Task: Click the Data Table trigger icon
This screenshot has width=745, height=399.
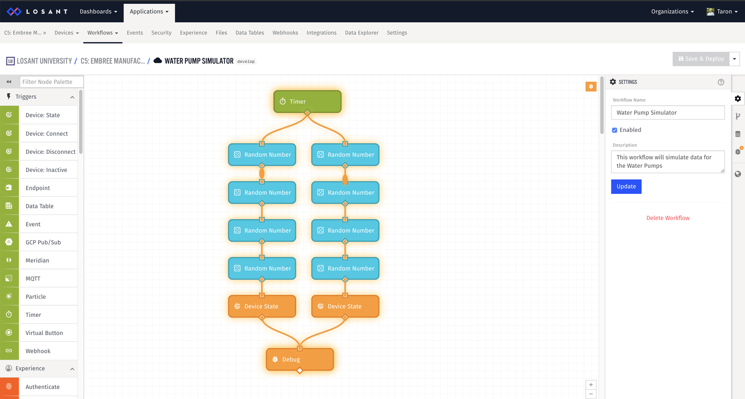Action: tap(9, 206)
